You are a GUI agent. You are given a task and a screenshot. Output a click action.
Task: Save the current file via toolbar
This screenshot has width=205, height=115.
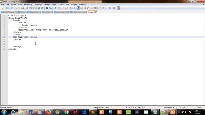click(9, 8)
